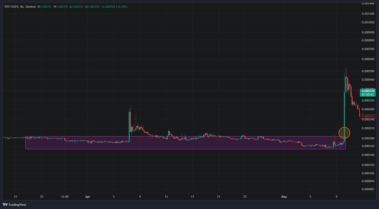Click price axis label 0.000140

point(368,155)
